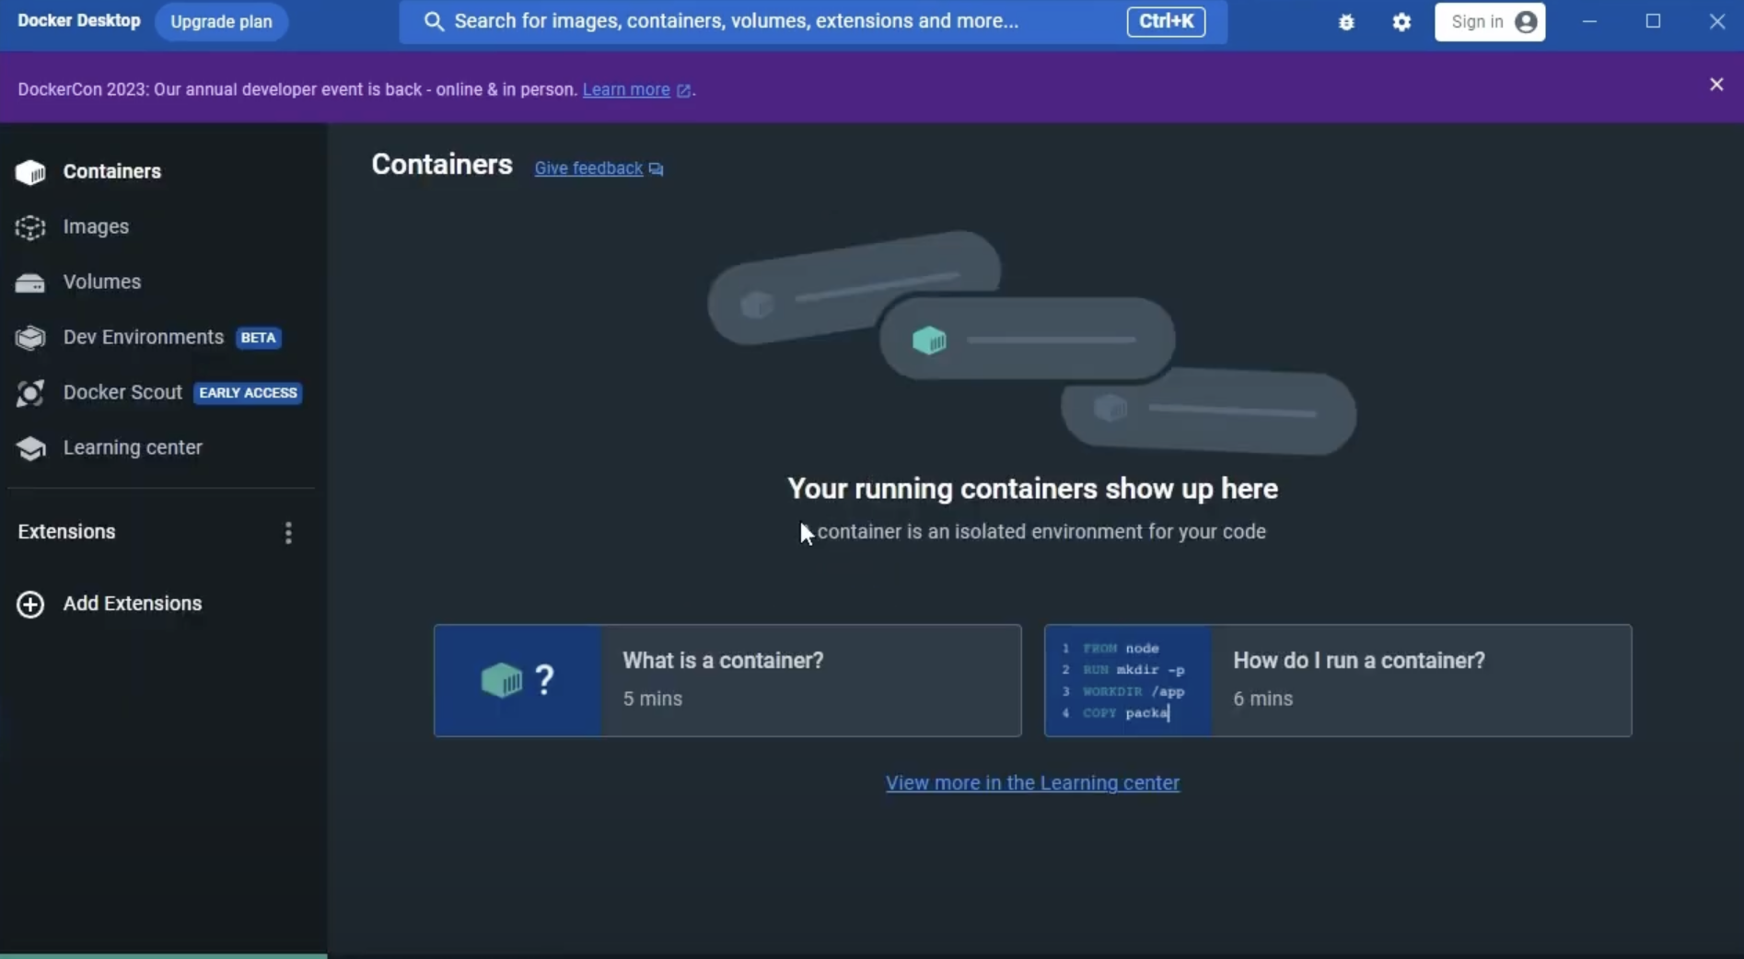Open the Containers icon in sidebar
This screenshot has width=1744, height=959.
[30, 172]
